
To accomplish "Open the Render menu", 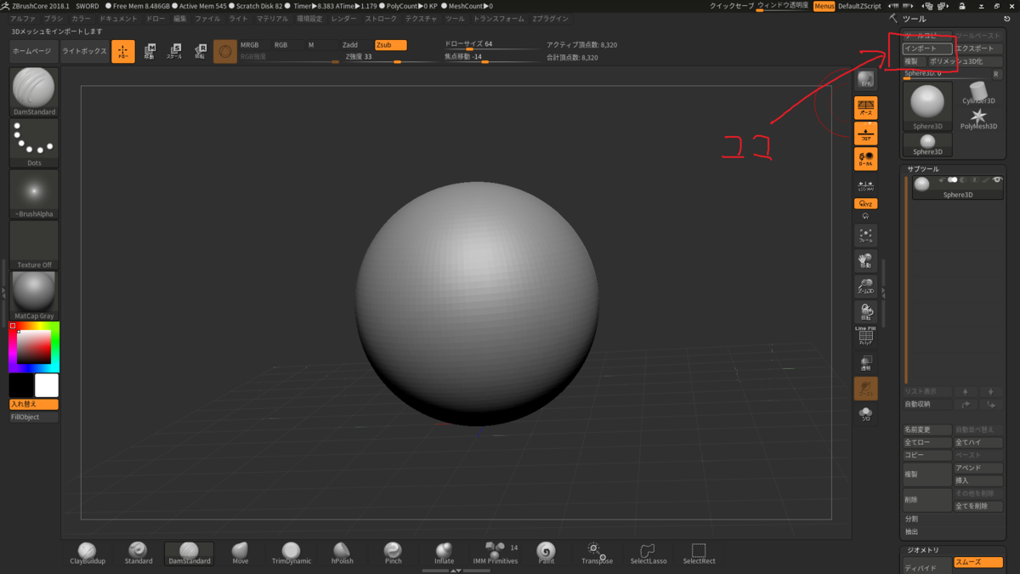I will tap(343, 19).
